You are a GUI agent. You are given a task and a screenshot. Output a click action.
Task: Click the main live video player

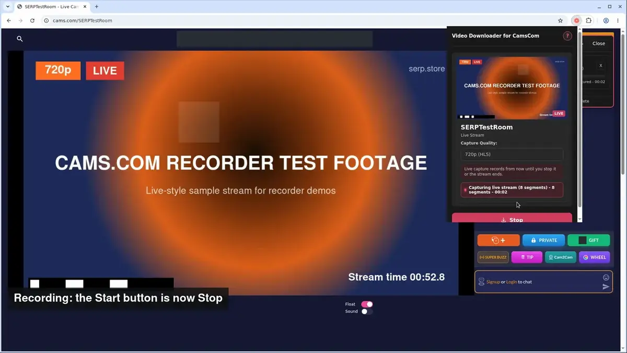pyautogui.click(x=241, y=173)
